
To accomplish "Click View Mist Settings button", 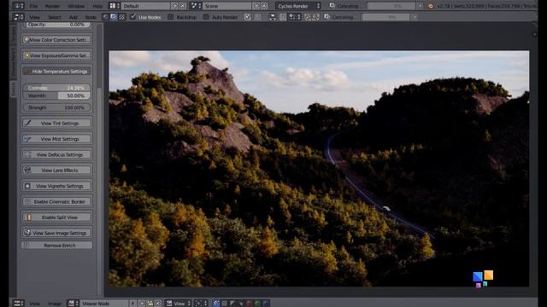I will tap(57, 139).
